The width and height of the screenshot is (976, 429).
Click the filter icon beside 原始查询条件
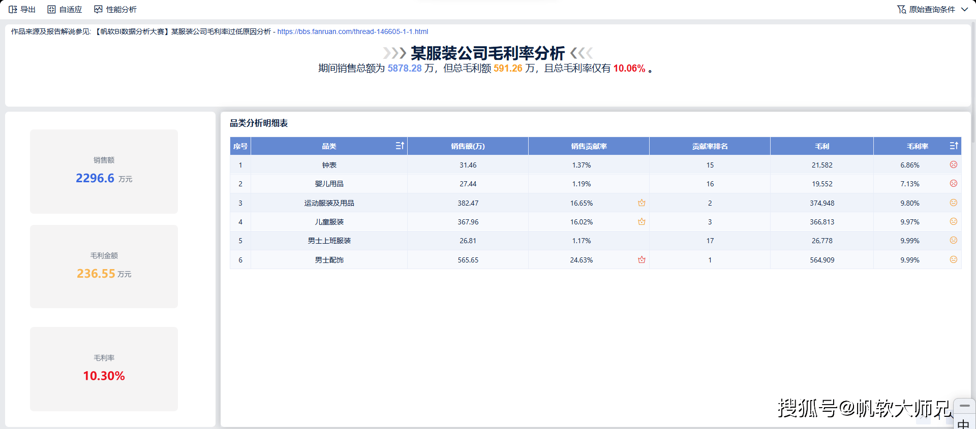tap(901, 9)
